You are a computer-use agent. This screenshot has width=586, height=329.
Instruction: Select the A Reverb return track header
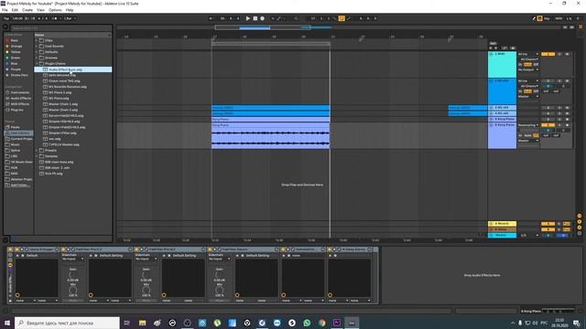coord(503,224)
